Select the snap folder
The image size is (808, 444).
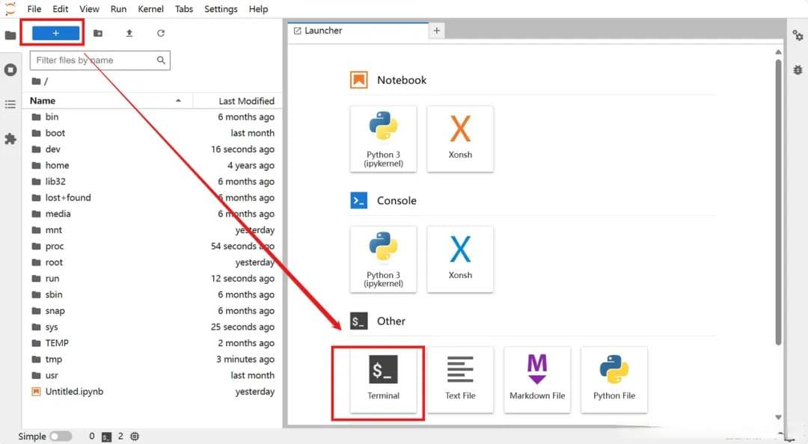pos(152,311)
